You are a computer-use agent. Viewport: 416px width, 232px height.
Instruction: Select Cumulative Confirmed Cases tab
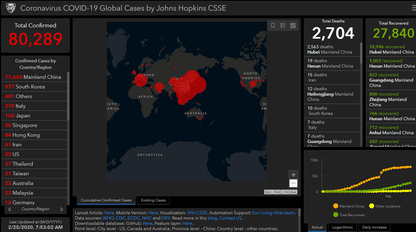tap(106, 200)
